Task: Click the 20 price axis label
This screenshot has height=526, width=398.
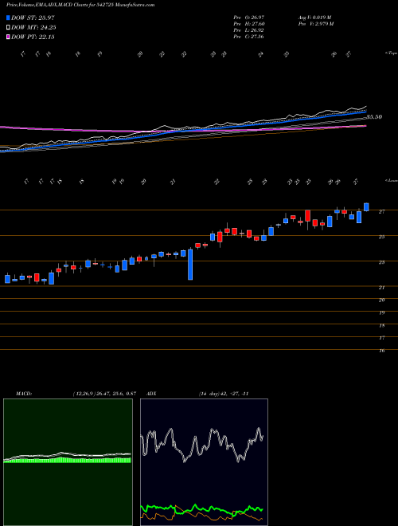Action: [x=381, y=300]
